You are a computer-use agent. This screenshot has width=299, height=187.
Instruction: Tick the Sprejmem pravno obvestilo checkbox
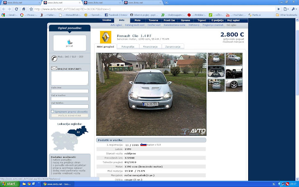point(52,111)
